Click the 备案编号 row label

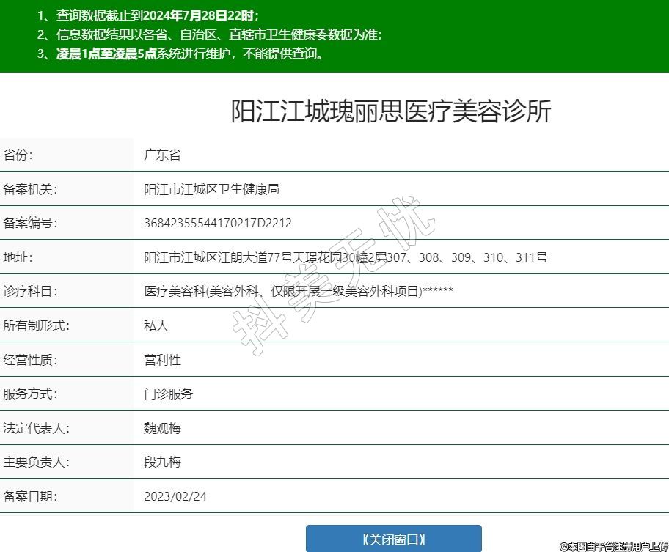(x=30, y=223)
